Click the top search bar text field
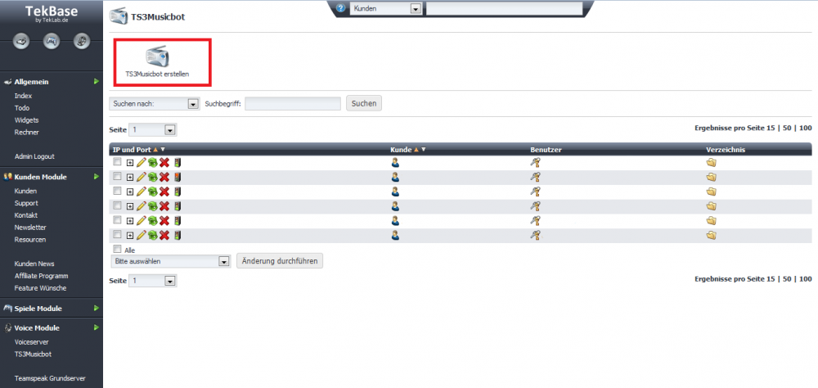The width and height of the screenshot is (818, 388). tap(504, 8)
